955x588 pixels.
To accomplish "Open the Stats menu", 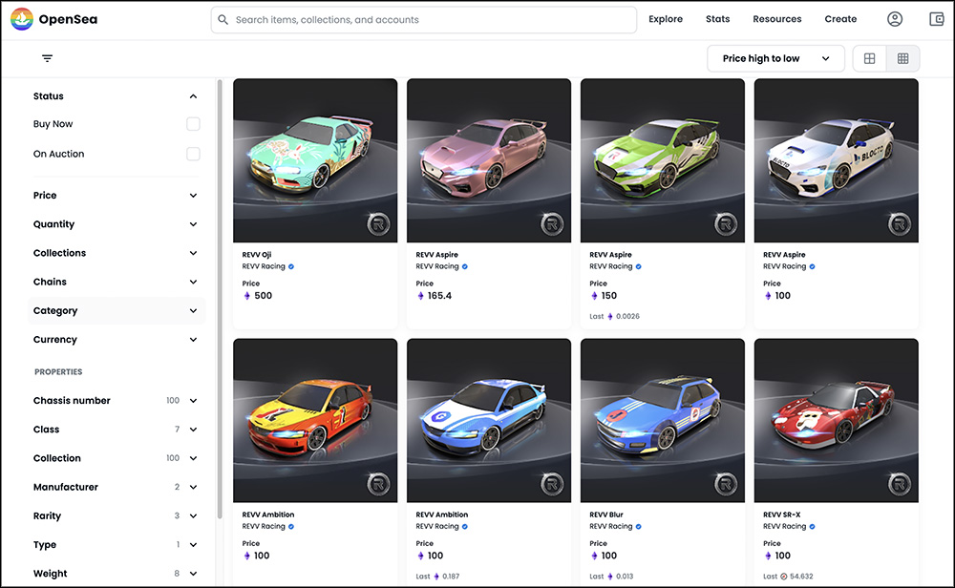I will coord(717,19).
